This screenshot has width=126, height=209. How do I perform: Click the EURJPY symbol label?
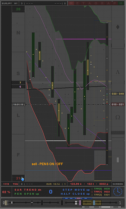(7, 3)
